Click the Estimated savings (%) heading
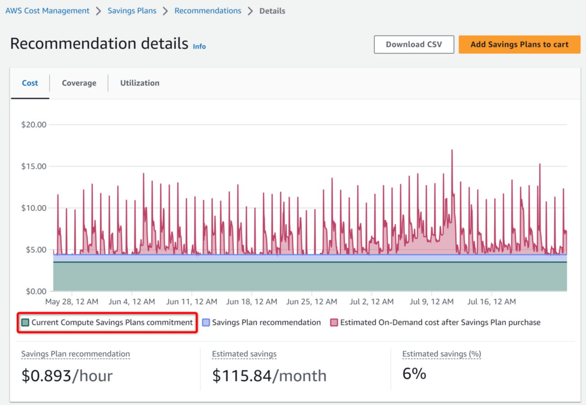 [441, 354]
